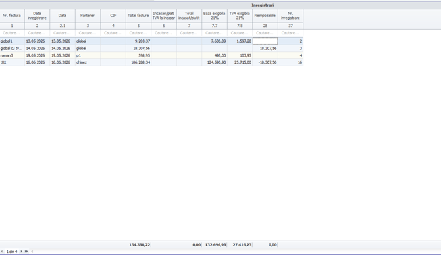
Task: Sort by the 'Total factura' column header
Action: (x=138, y=16)
